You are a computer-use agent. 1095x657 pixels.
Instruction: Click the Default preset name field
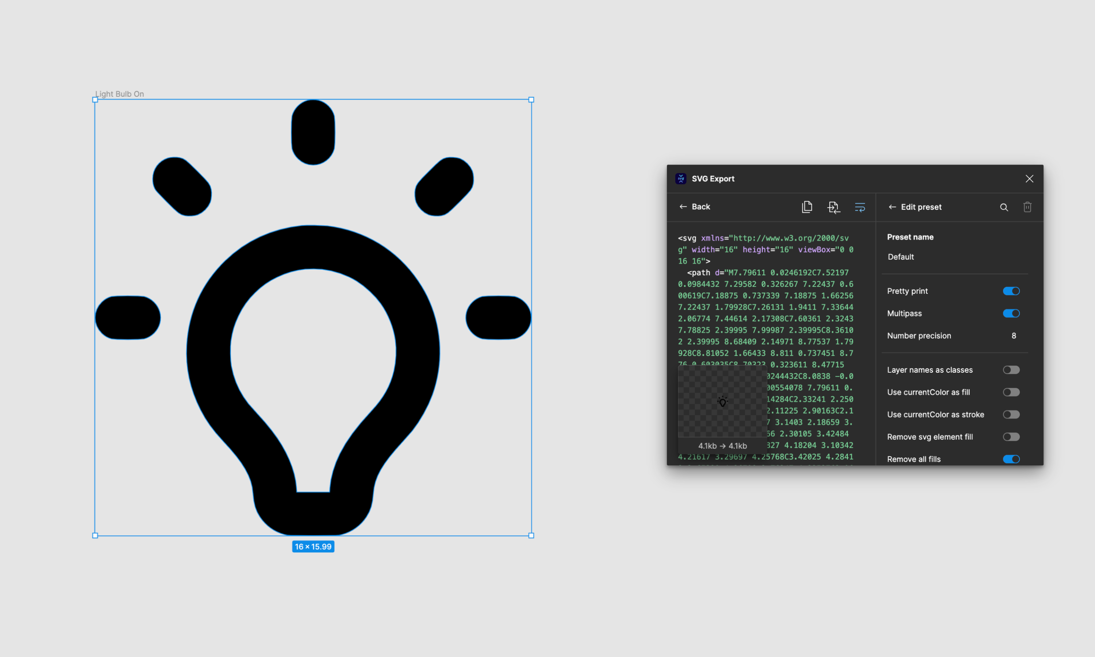tap(955, 257)
